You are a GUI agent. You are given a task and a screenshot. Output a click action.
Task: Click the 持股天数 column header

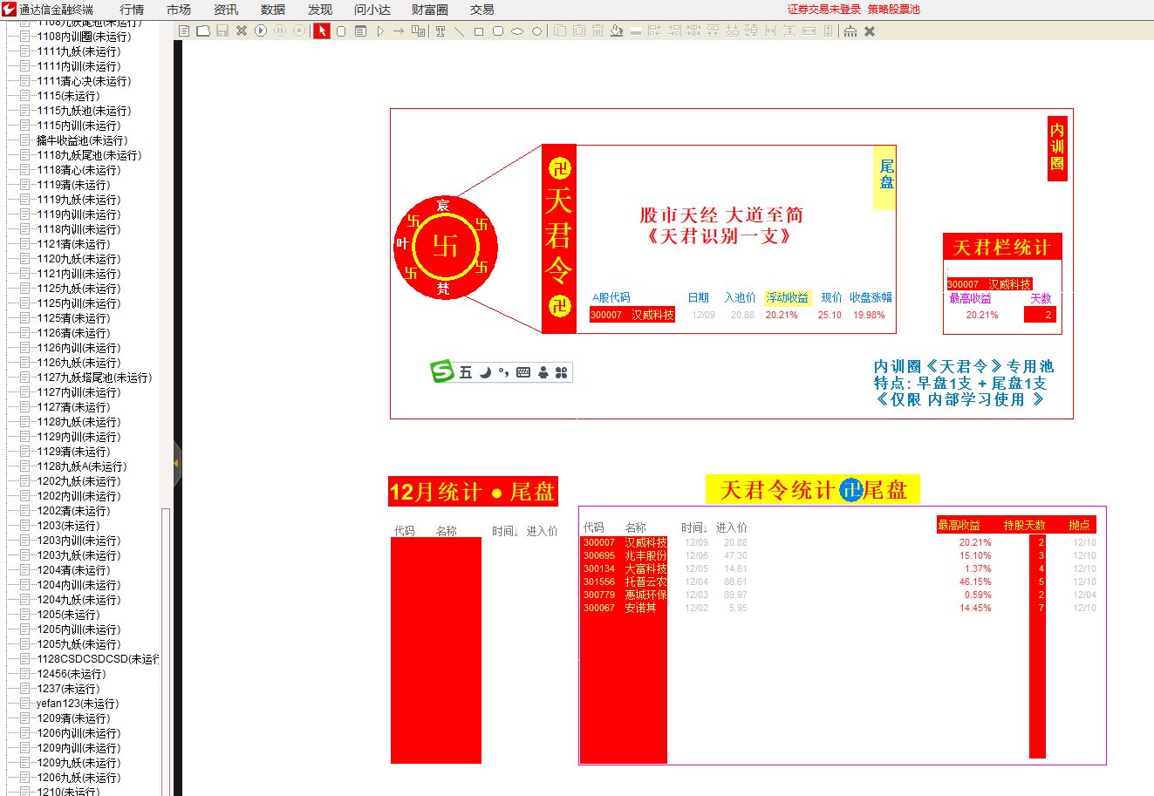point(1024,525)
